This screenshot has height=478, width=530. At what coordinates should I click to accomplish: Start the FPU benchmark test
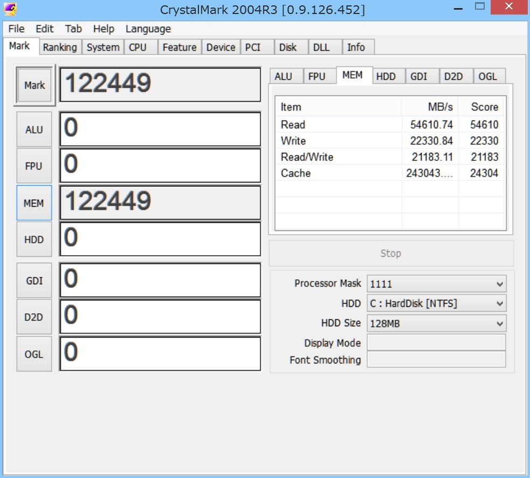pos(34,166)
